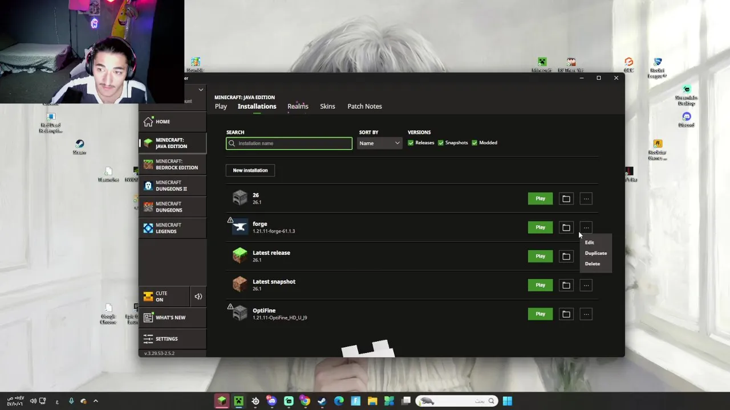
Task: Click the forge version text 1.21.11-forge-61.1.3
Action: click(274, 231)
